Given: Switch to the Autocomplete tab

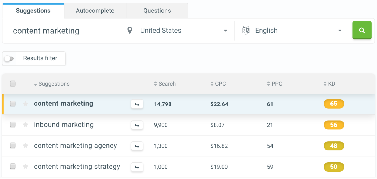Looking at the screenshot, I should (95, 11).
